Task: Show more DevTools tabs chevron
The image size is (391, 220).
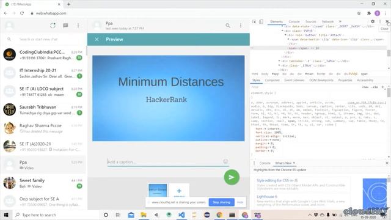Action: [x=340, y=21]
